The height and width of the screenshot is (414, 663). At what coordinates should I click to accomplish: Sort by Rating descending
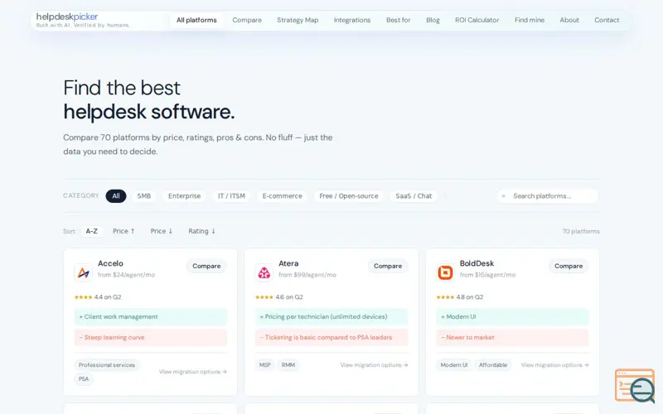[x=201, y=231]
